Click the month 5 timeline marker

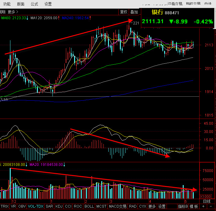[185, 202]
